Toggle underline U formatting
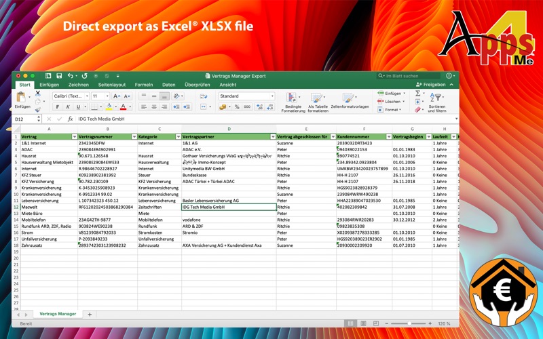This screenshot has height=339, width=543. [x=78, y=107]
